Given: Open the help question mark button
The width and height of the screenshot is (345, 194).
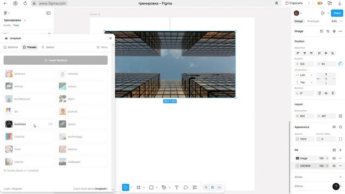Looking at the screenshot, I should (x=336, y=186).
